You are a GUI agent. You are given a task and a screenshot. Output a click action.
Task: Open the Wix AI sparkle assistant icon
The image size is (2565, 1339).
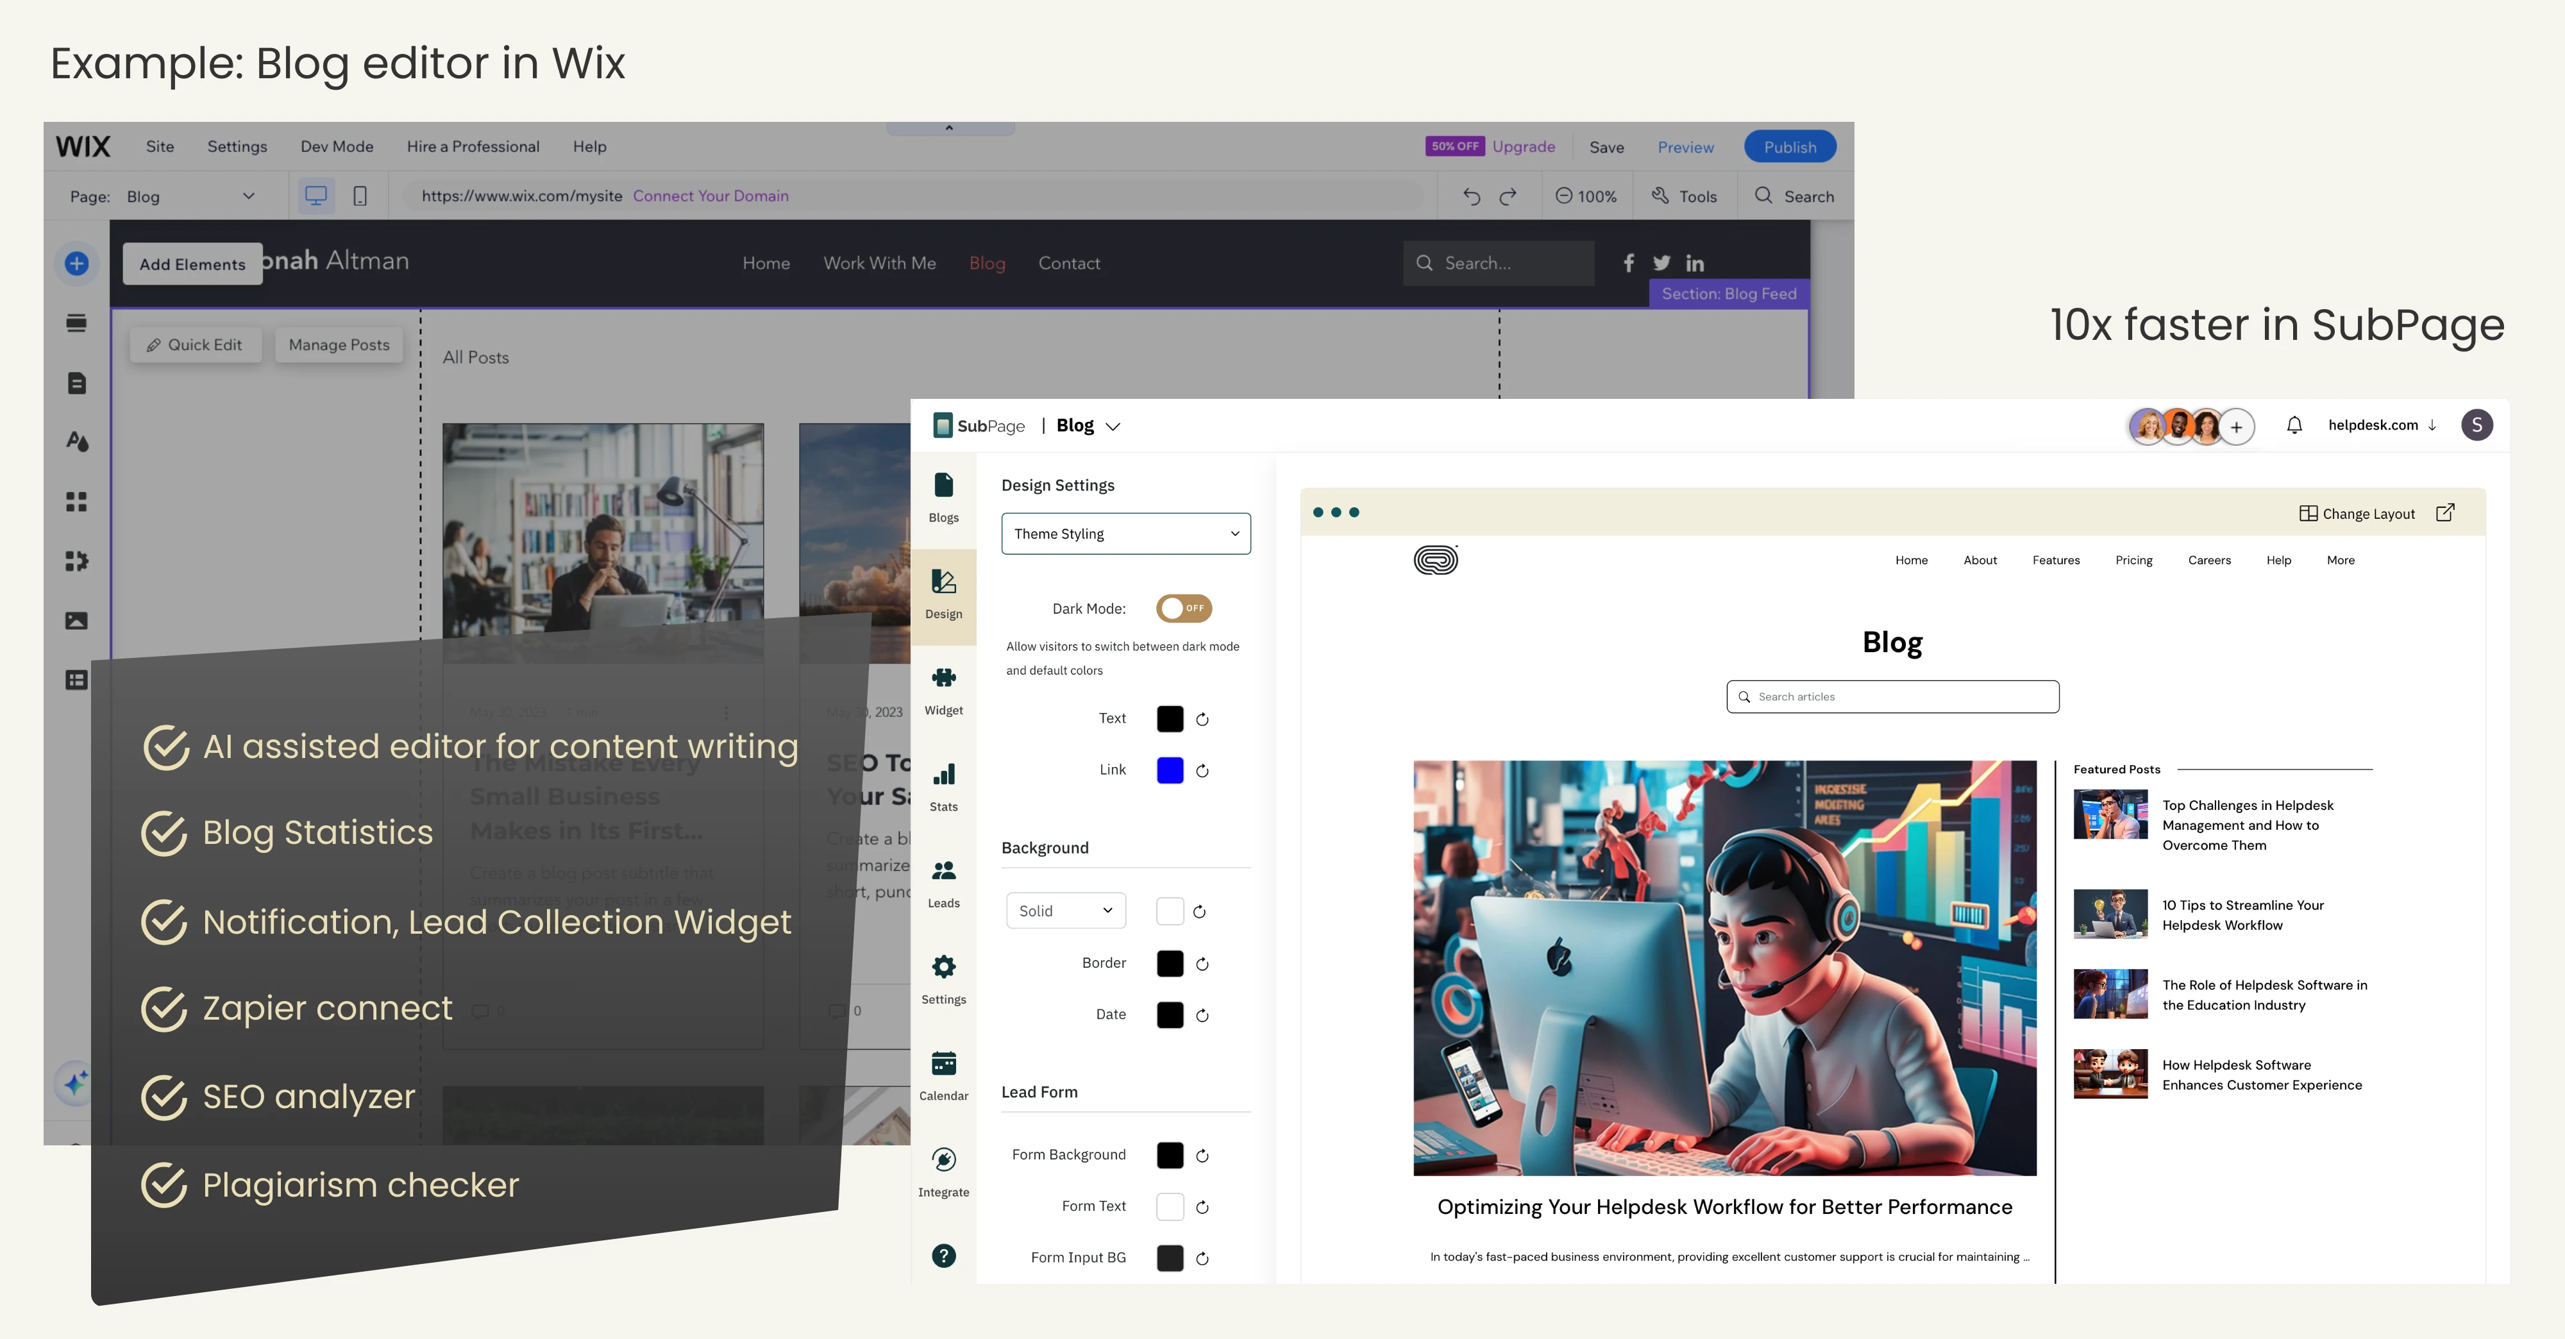pyautogui.click(x=76, y=1082)
